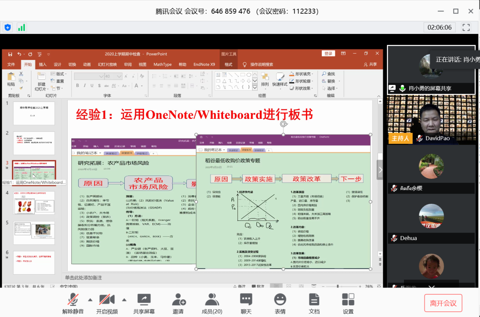Show the 成员(20) members list
The height and width of the screenshot is (317, 480).
pyautogui.click(x=212, y=304)
